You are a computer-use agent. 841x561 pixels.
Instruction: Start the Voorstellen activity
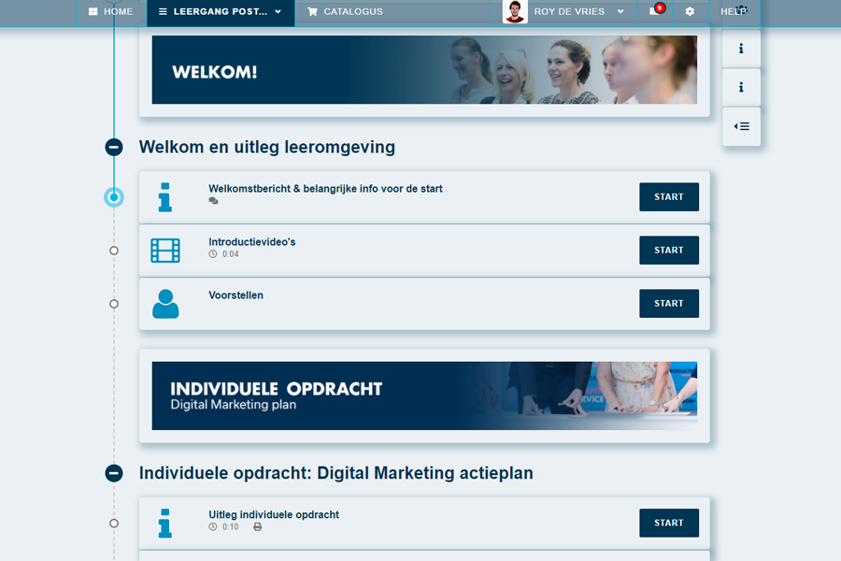669,303
